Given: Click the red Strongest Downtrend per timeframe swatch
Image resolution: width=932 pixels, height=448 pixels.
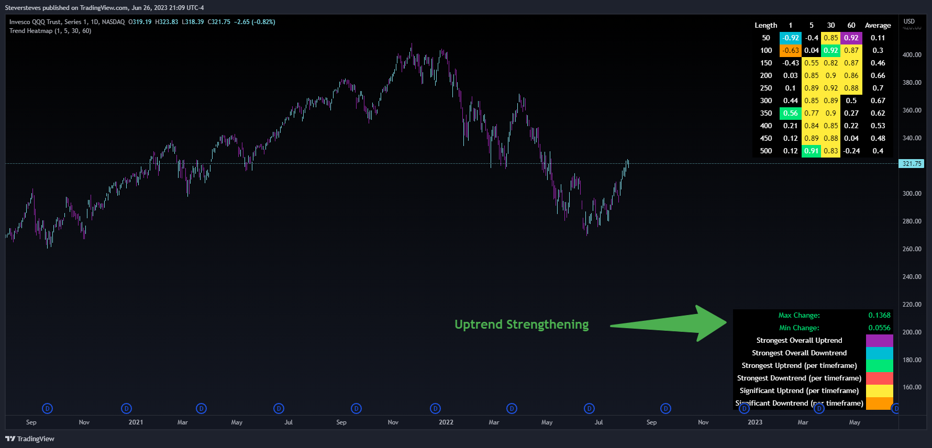Looking at the screenshot, I should click(879, 378).
